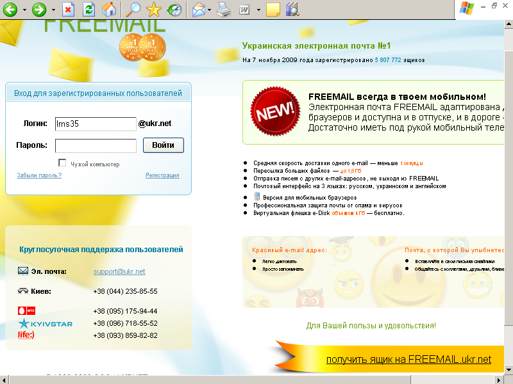Viewport: 513px width, 384px height.
Task: Click the Kyivstar logo
Action: click(x=45, y=324)
